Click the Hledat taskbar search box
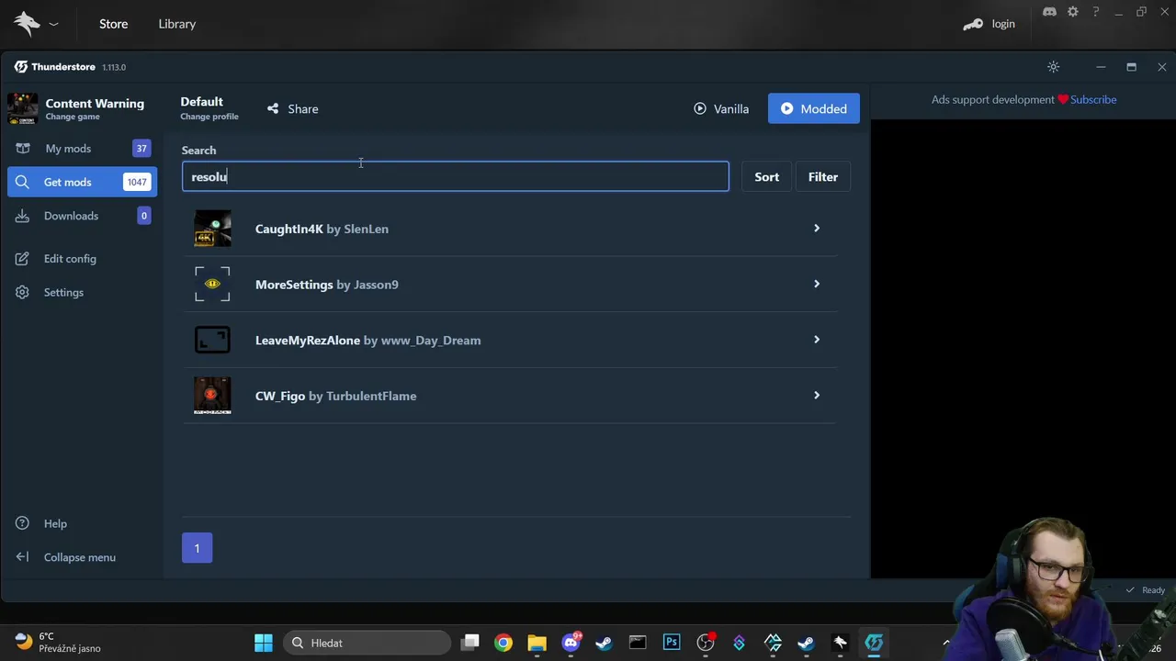 tap(367, 643)
